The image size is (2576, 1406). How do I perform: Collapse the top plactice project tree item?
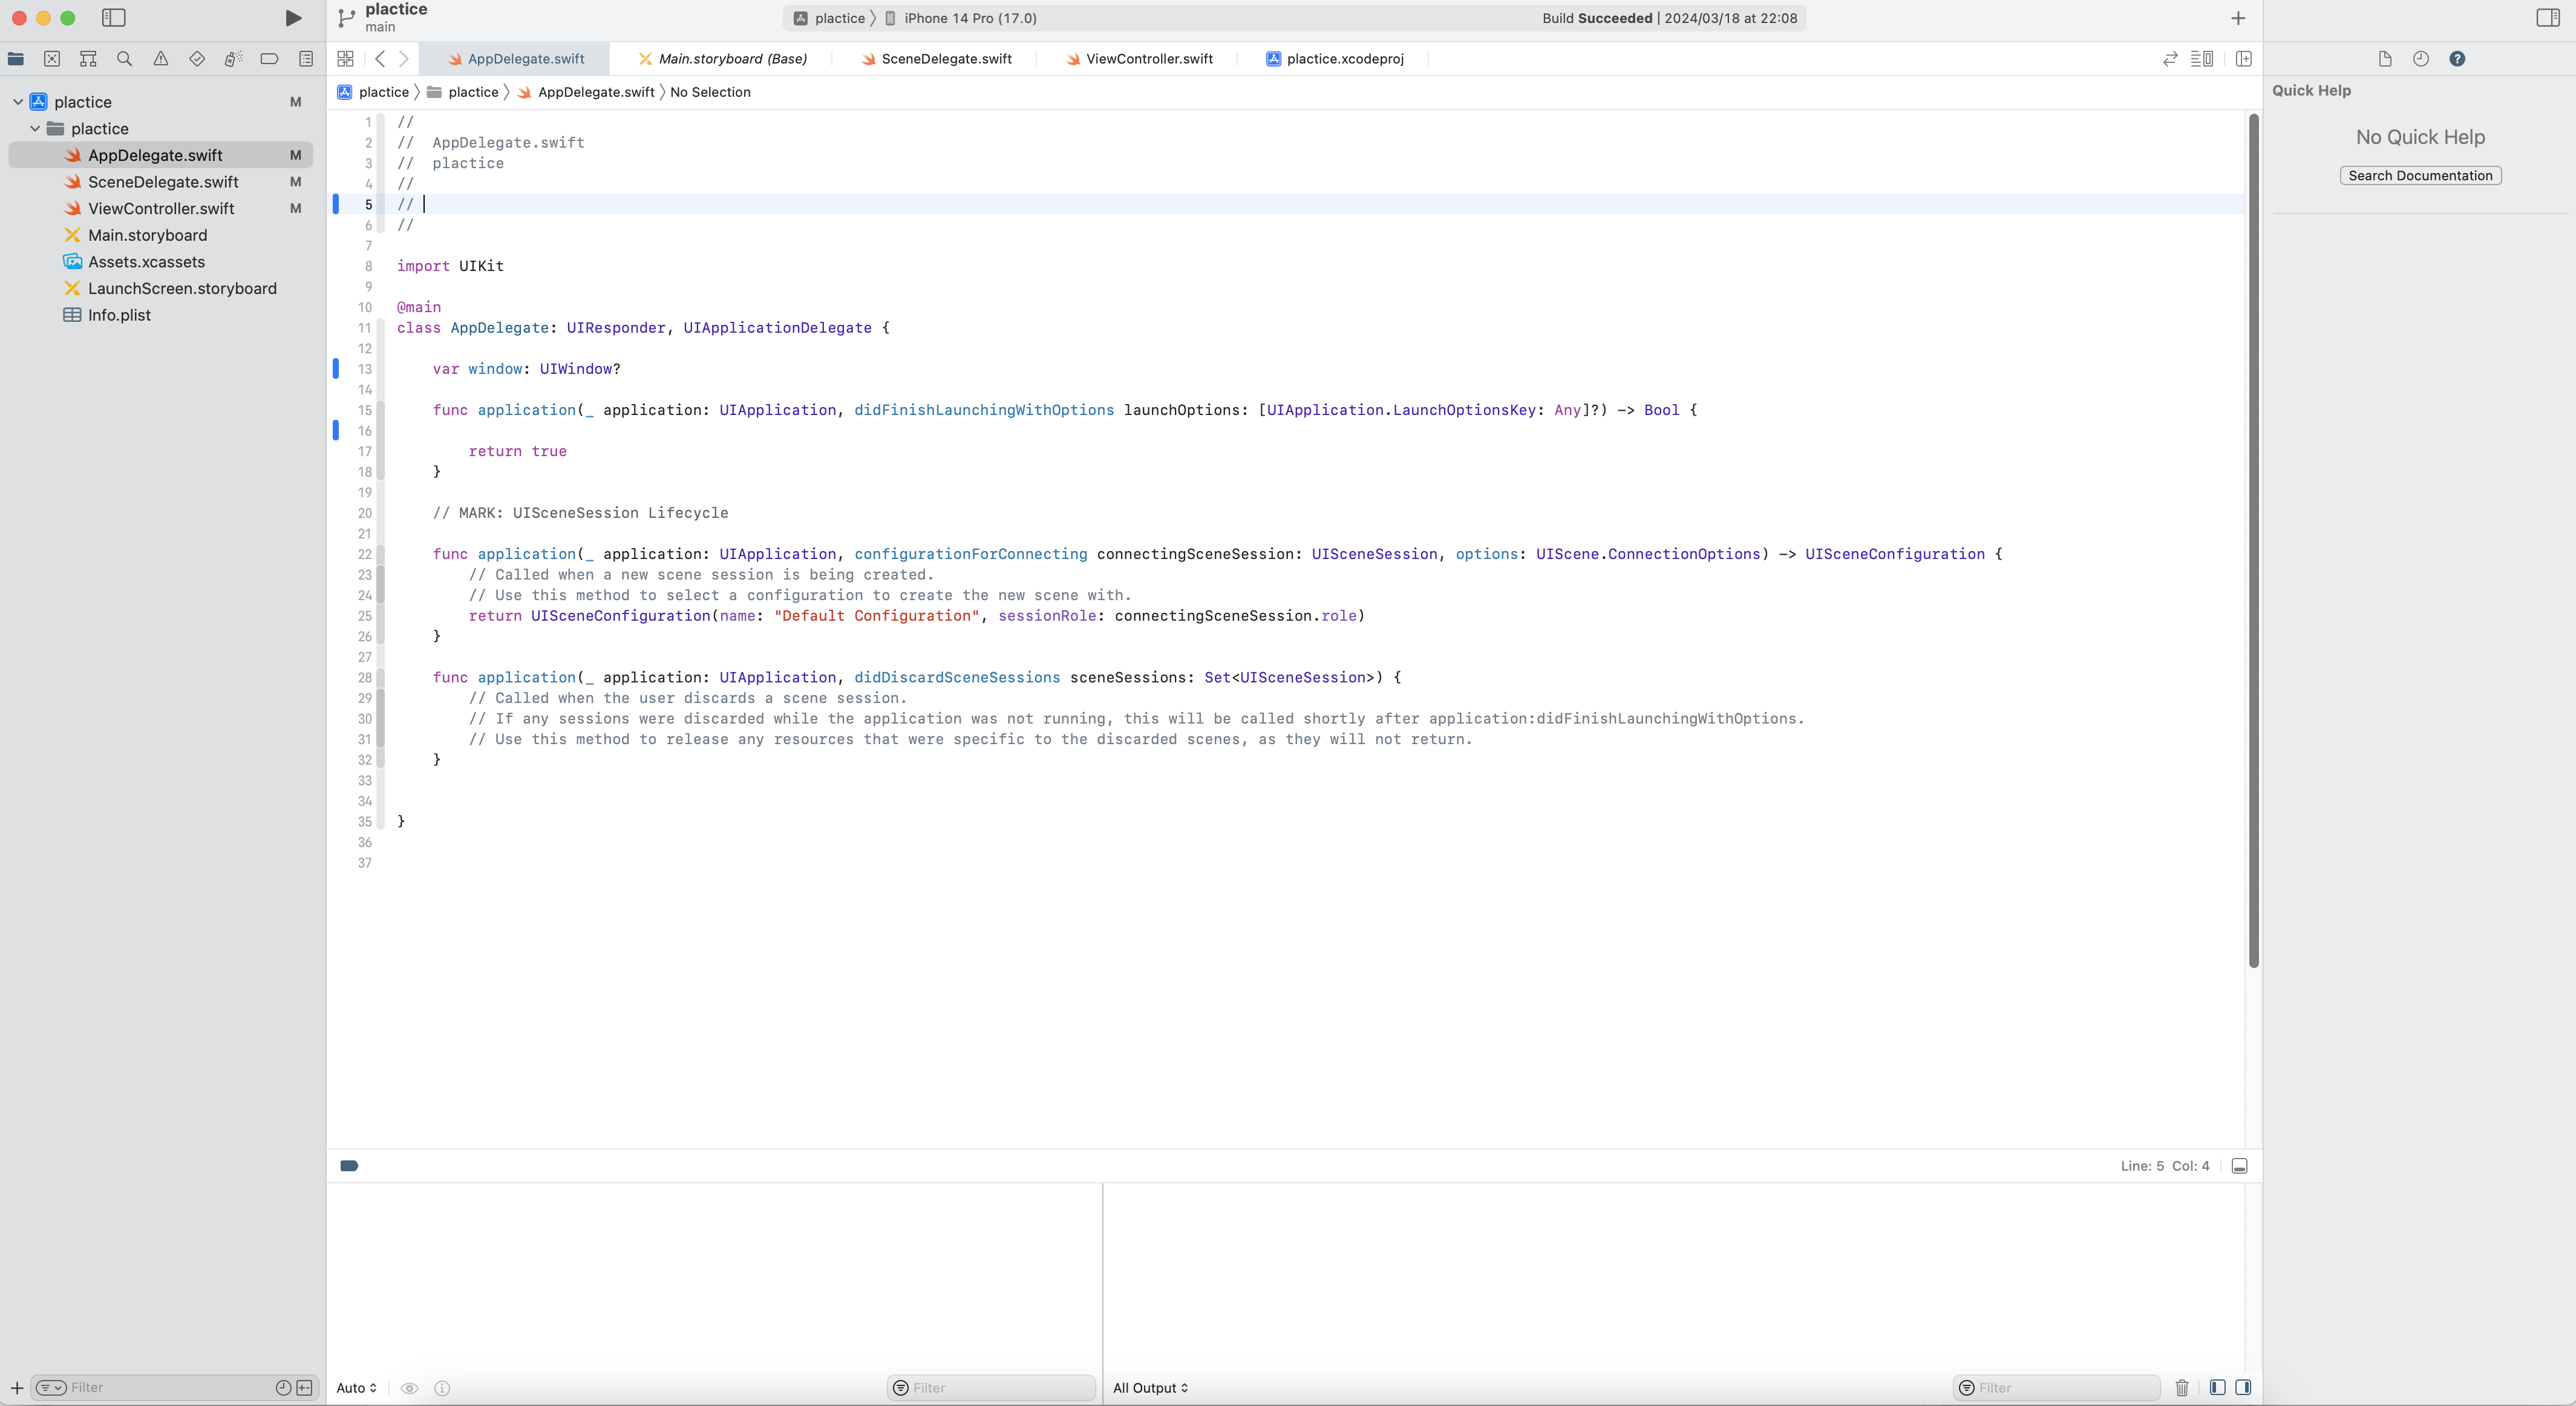pos(18,102)
